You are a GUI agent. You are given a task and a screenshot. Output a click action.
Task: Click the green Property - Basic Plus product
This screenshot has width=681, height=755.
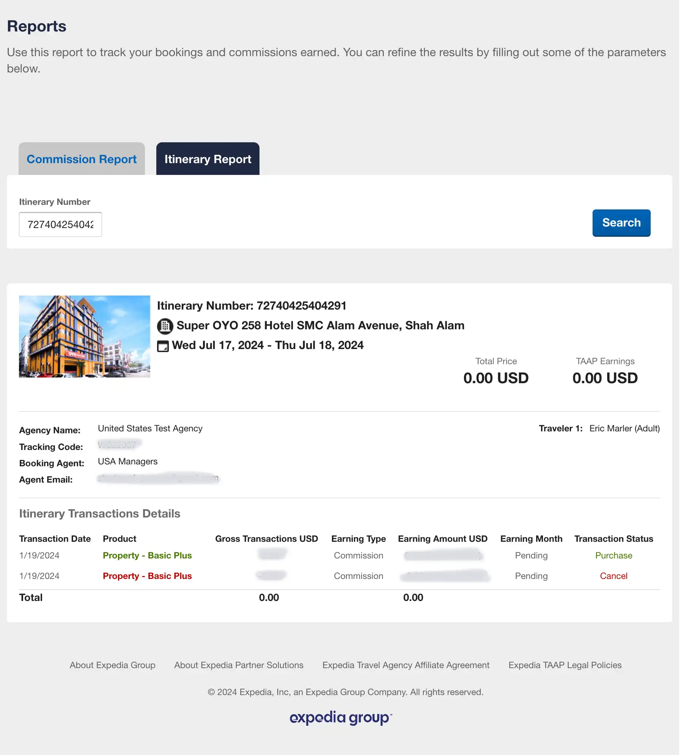[x=147, y=555]
